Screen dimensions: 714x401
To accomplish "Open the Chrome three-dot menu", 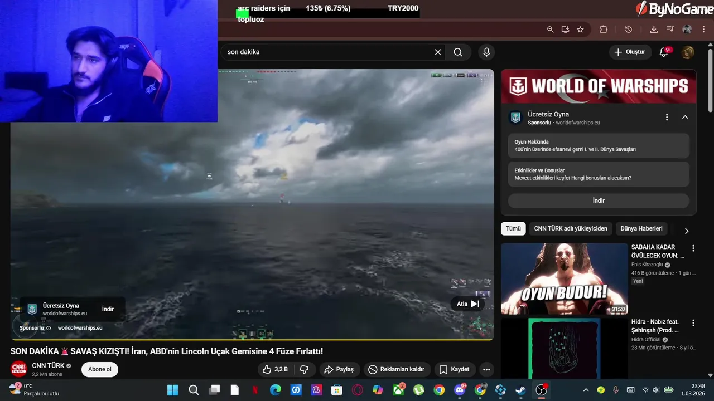I will click(x=703, y=30).
